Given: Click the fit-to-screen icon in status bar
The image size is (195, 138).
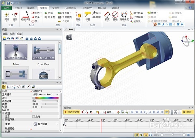Looking at the screenshot, I should click(150, 135).
